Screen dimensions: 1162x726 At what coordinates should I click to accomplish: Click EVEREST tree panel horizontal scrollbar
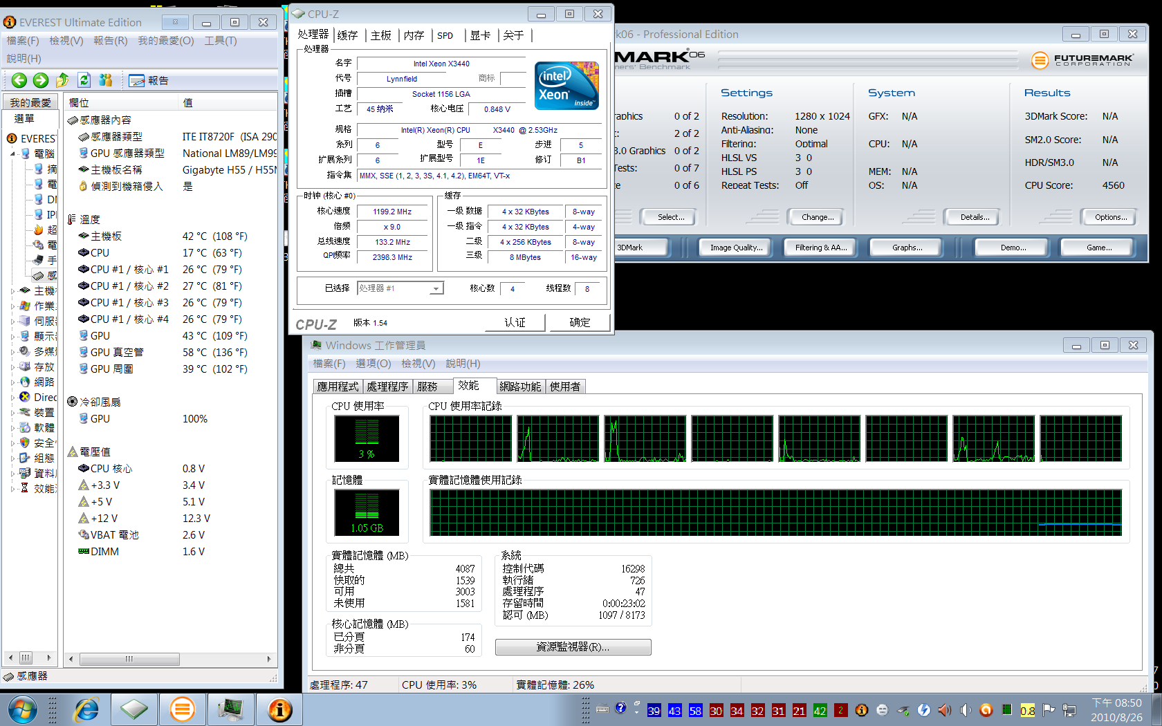tap(29, 658)
